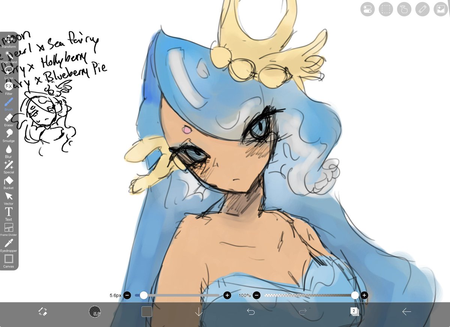
Task: Open brush settings showing 5.6 size
Action: coord(95,312)
